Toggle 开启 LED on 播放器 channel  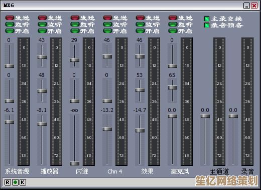pyautogui.click(x=42, y=31)
